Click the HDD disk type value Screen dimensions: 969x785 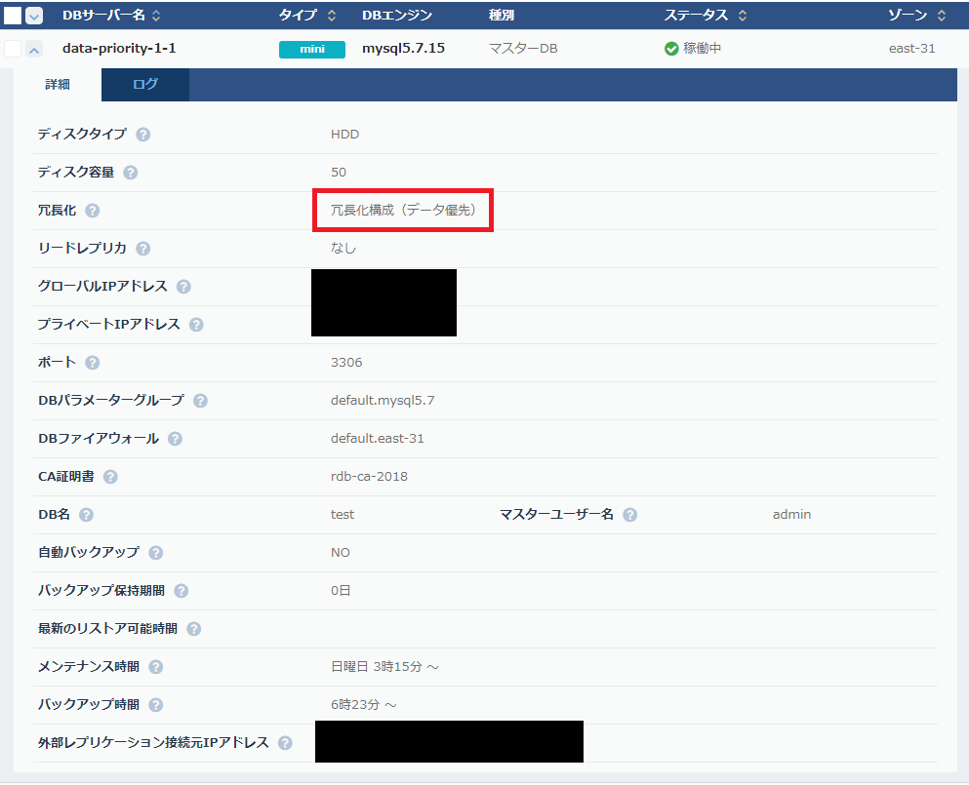344,135
